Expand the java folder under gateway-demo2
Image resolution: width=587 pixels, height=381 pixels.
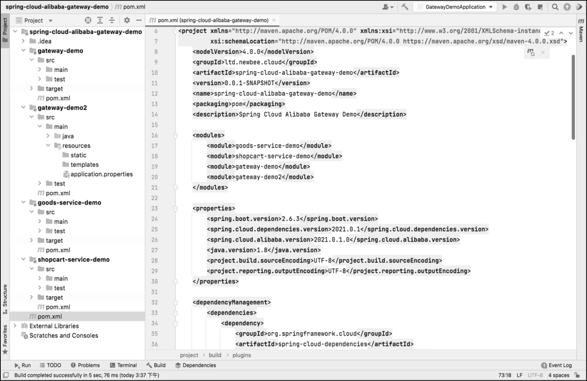click(x=48, y=136)
